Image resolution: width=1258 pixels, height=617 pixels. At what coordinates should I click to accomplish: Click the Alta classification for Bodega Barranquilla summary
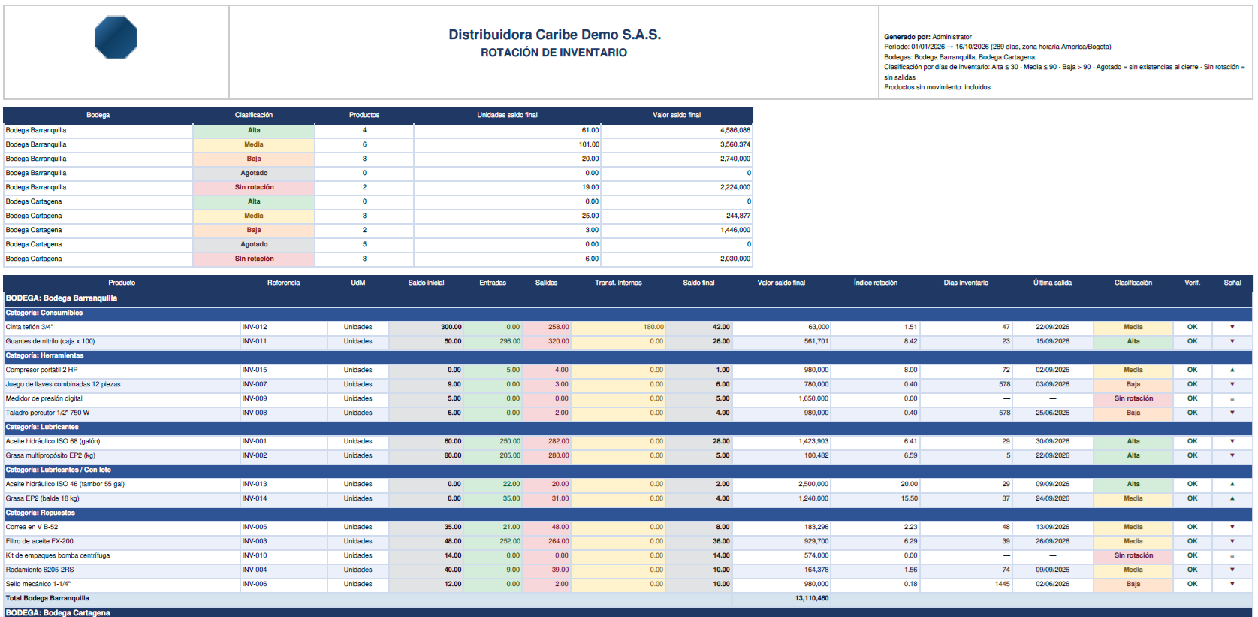254,130
